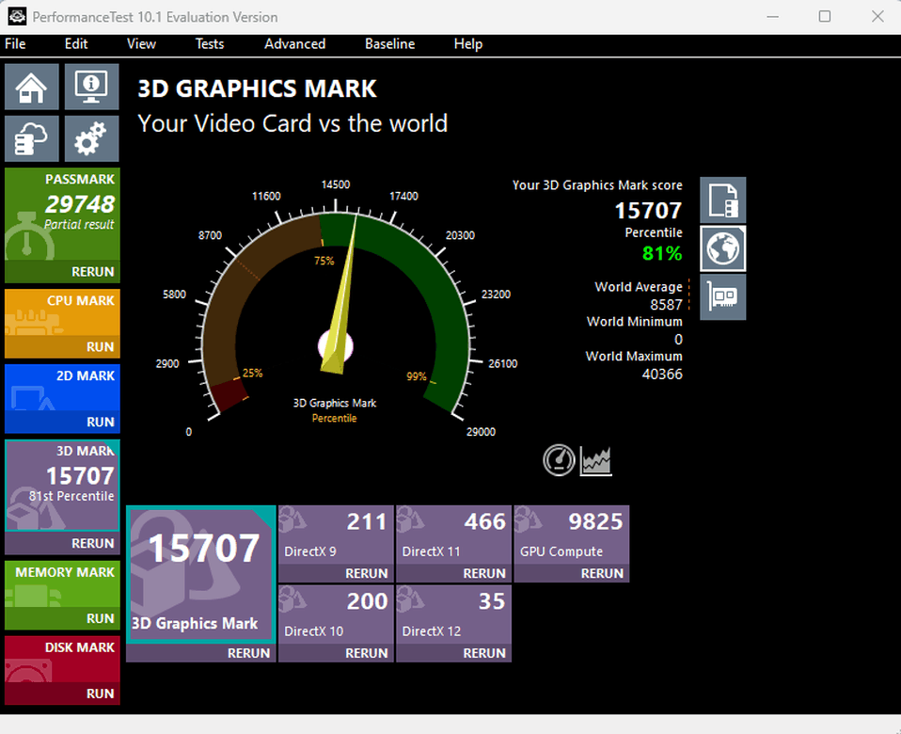901x734 pixels.
Task: Click the document results report icon
Action: pyautogui.click(x=723, y=200)
